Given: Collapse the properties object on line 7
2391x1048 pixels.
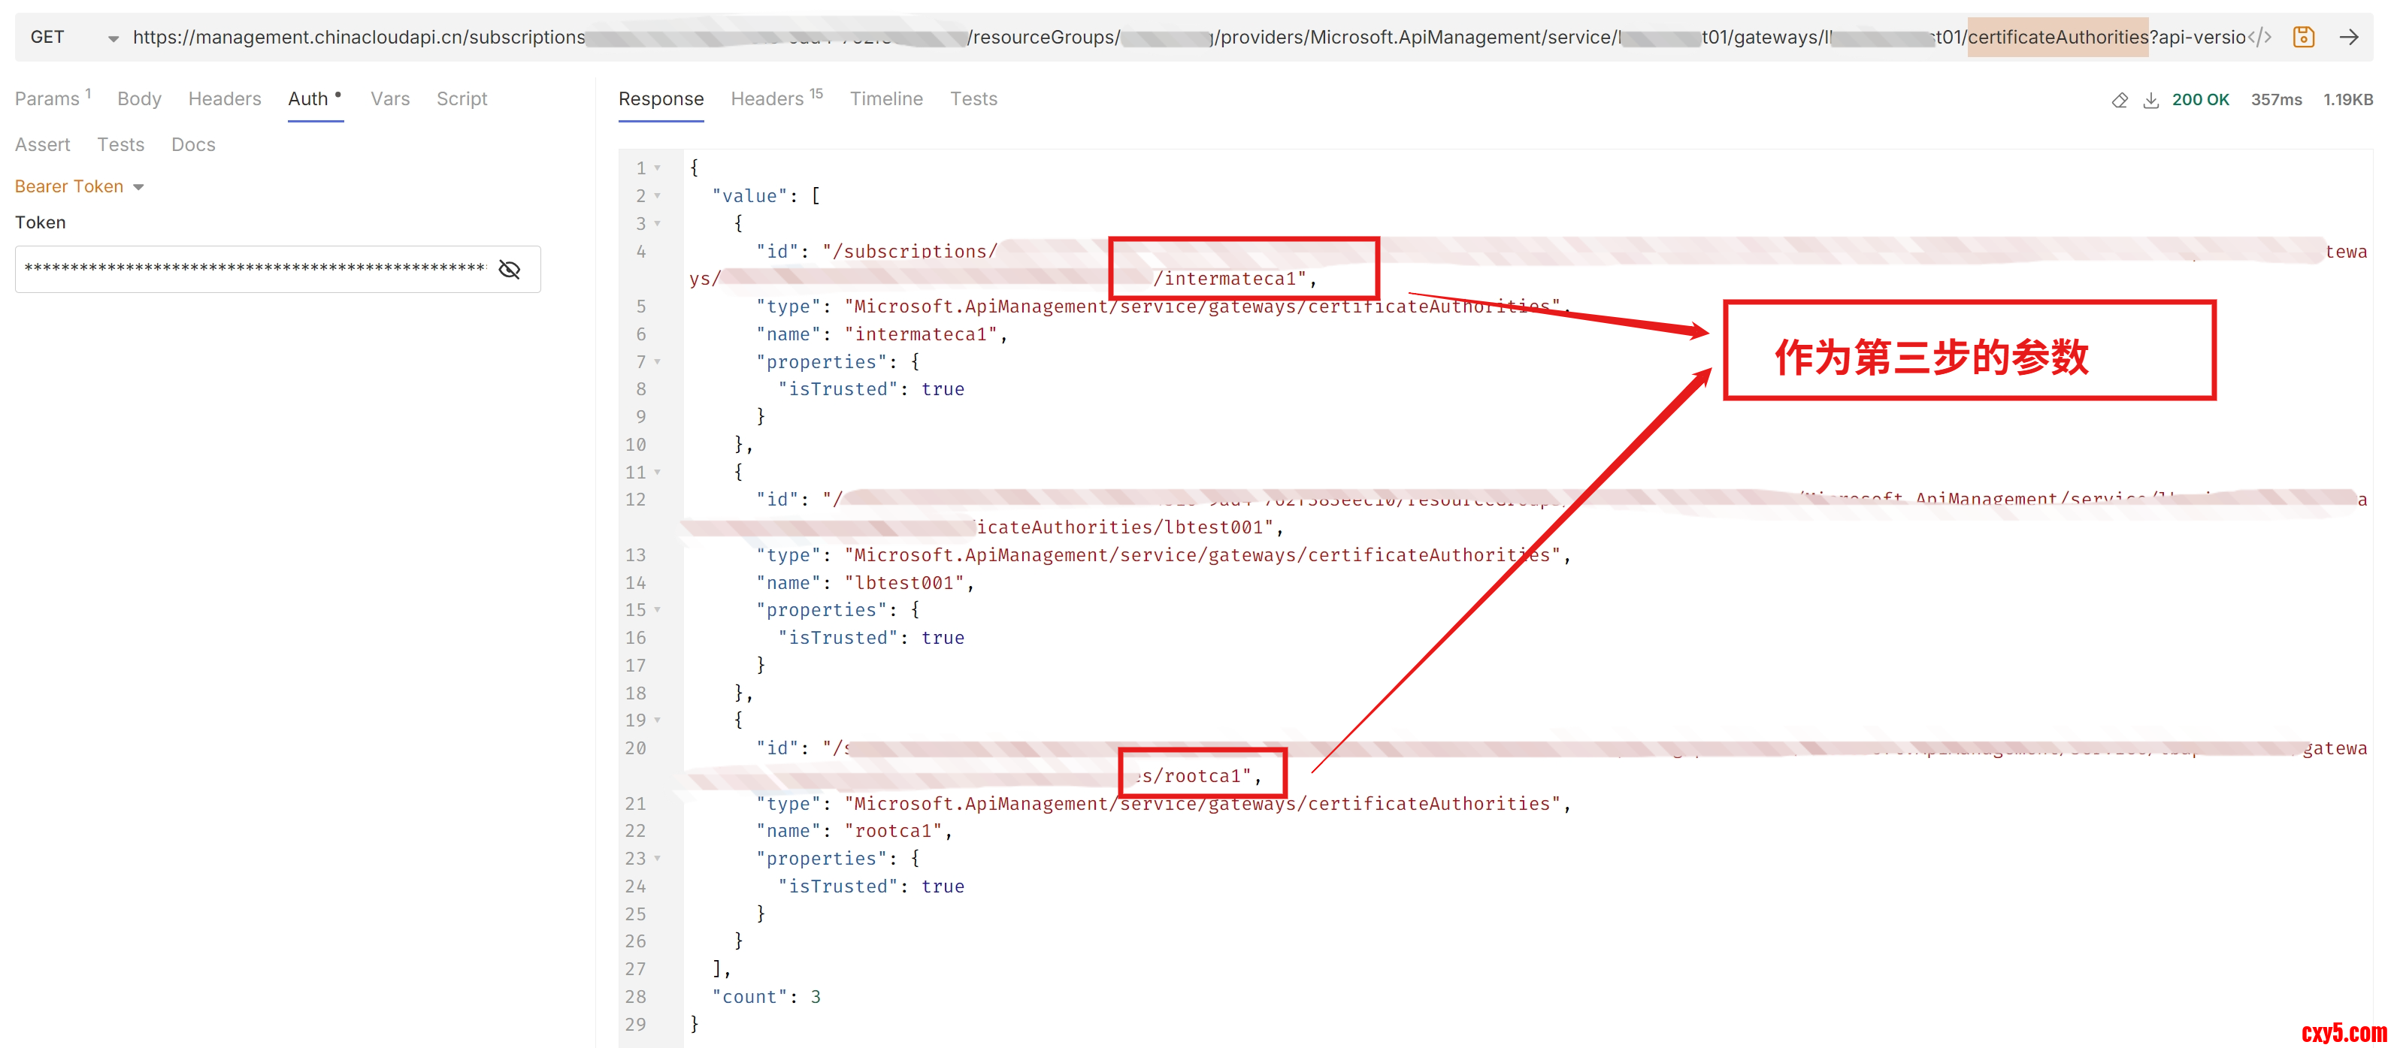Looking at the screenshot, I should click(657, 361).
